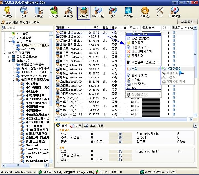This screenshot has height=175, width=199.
Task: Click the file list horizontal scrollbar
Action: click(123, 119)
